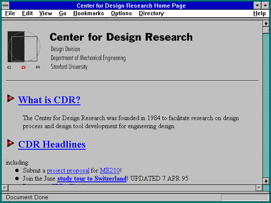Click the red ball bullet beside What is CDR?
Screen dimensions: 271x203
pos(11,99)
